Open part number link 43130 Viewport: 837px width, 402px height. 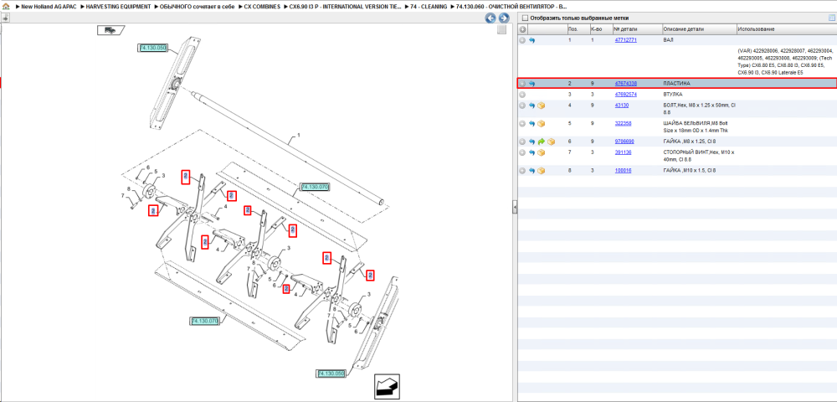621,106
